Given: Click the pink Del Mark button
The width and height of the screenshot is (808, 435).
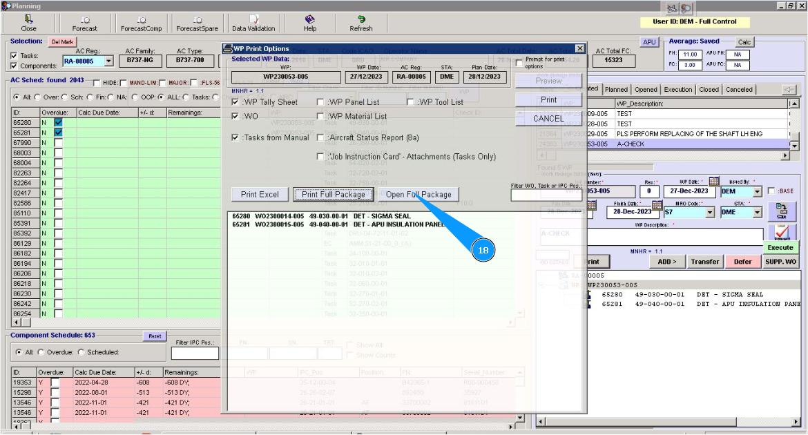Looking at the screenshot, I should tap(62, 41).
